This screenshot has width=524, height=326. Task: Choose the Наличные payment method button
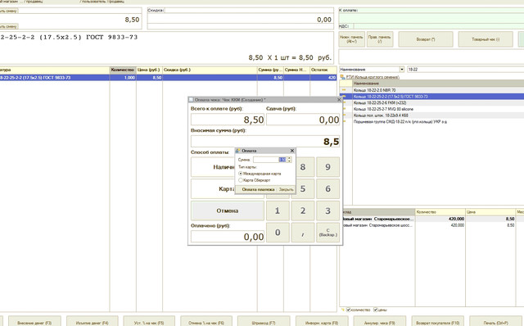coord(228,167)
